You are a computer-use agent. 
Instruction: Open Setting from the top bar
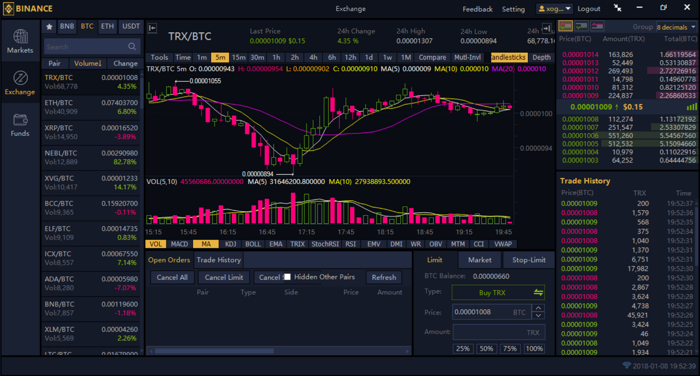point(513,9)
